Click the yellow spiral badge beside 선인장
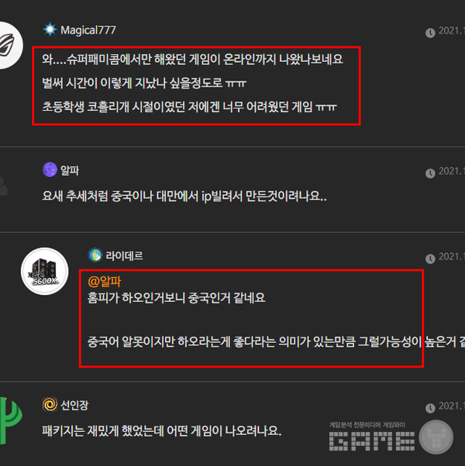 (x=50, y=405)
